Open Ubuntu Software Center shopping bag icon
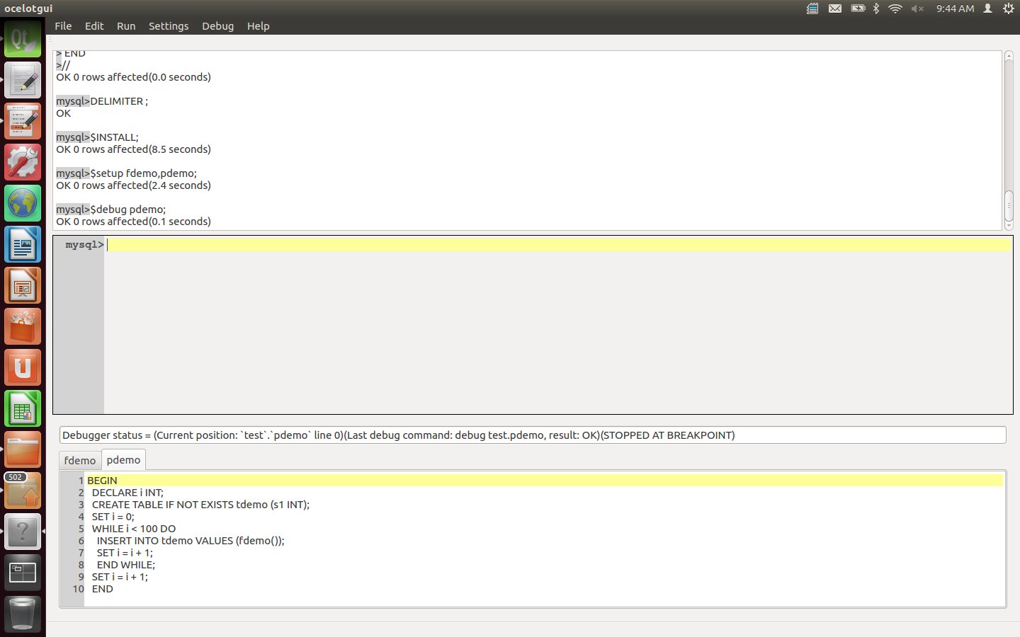Image resolution: width=1020 pixels, height=637 pixels. click(23, 326)
